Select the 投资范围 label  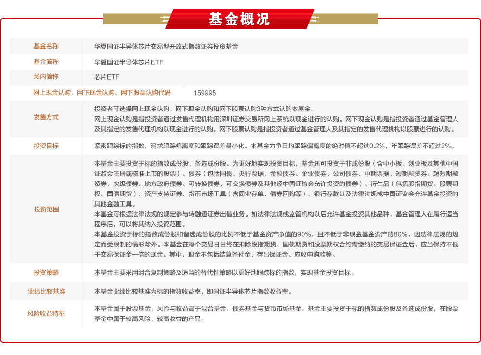pyautogui.click(x=46, y=209)
